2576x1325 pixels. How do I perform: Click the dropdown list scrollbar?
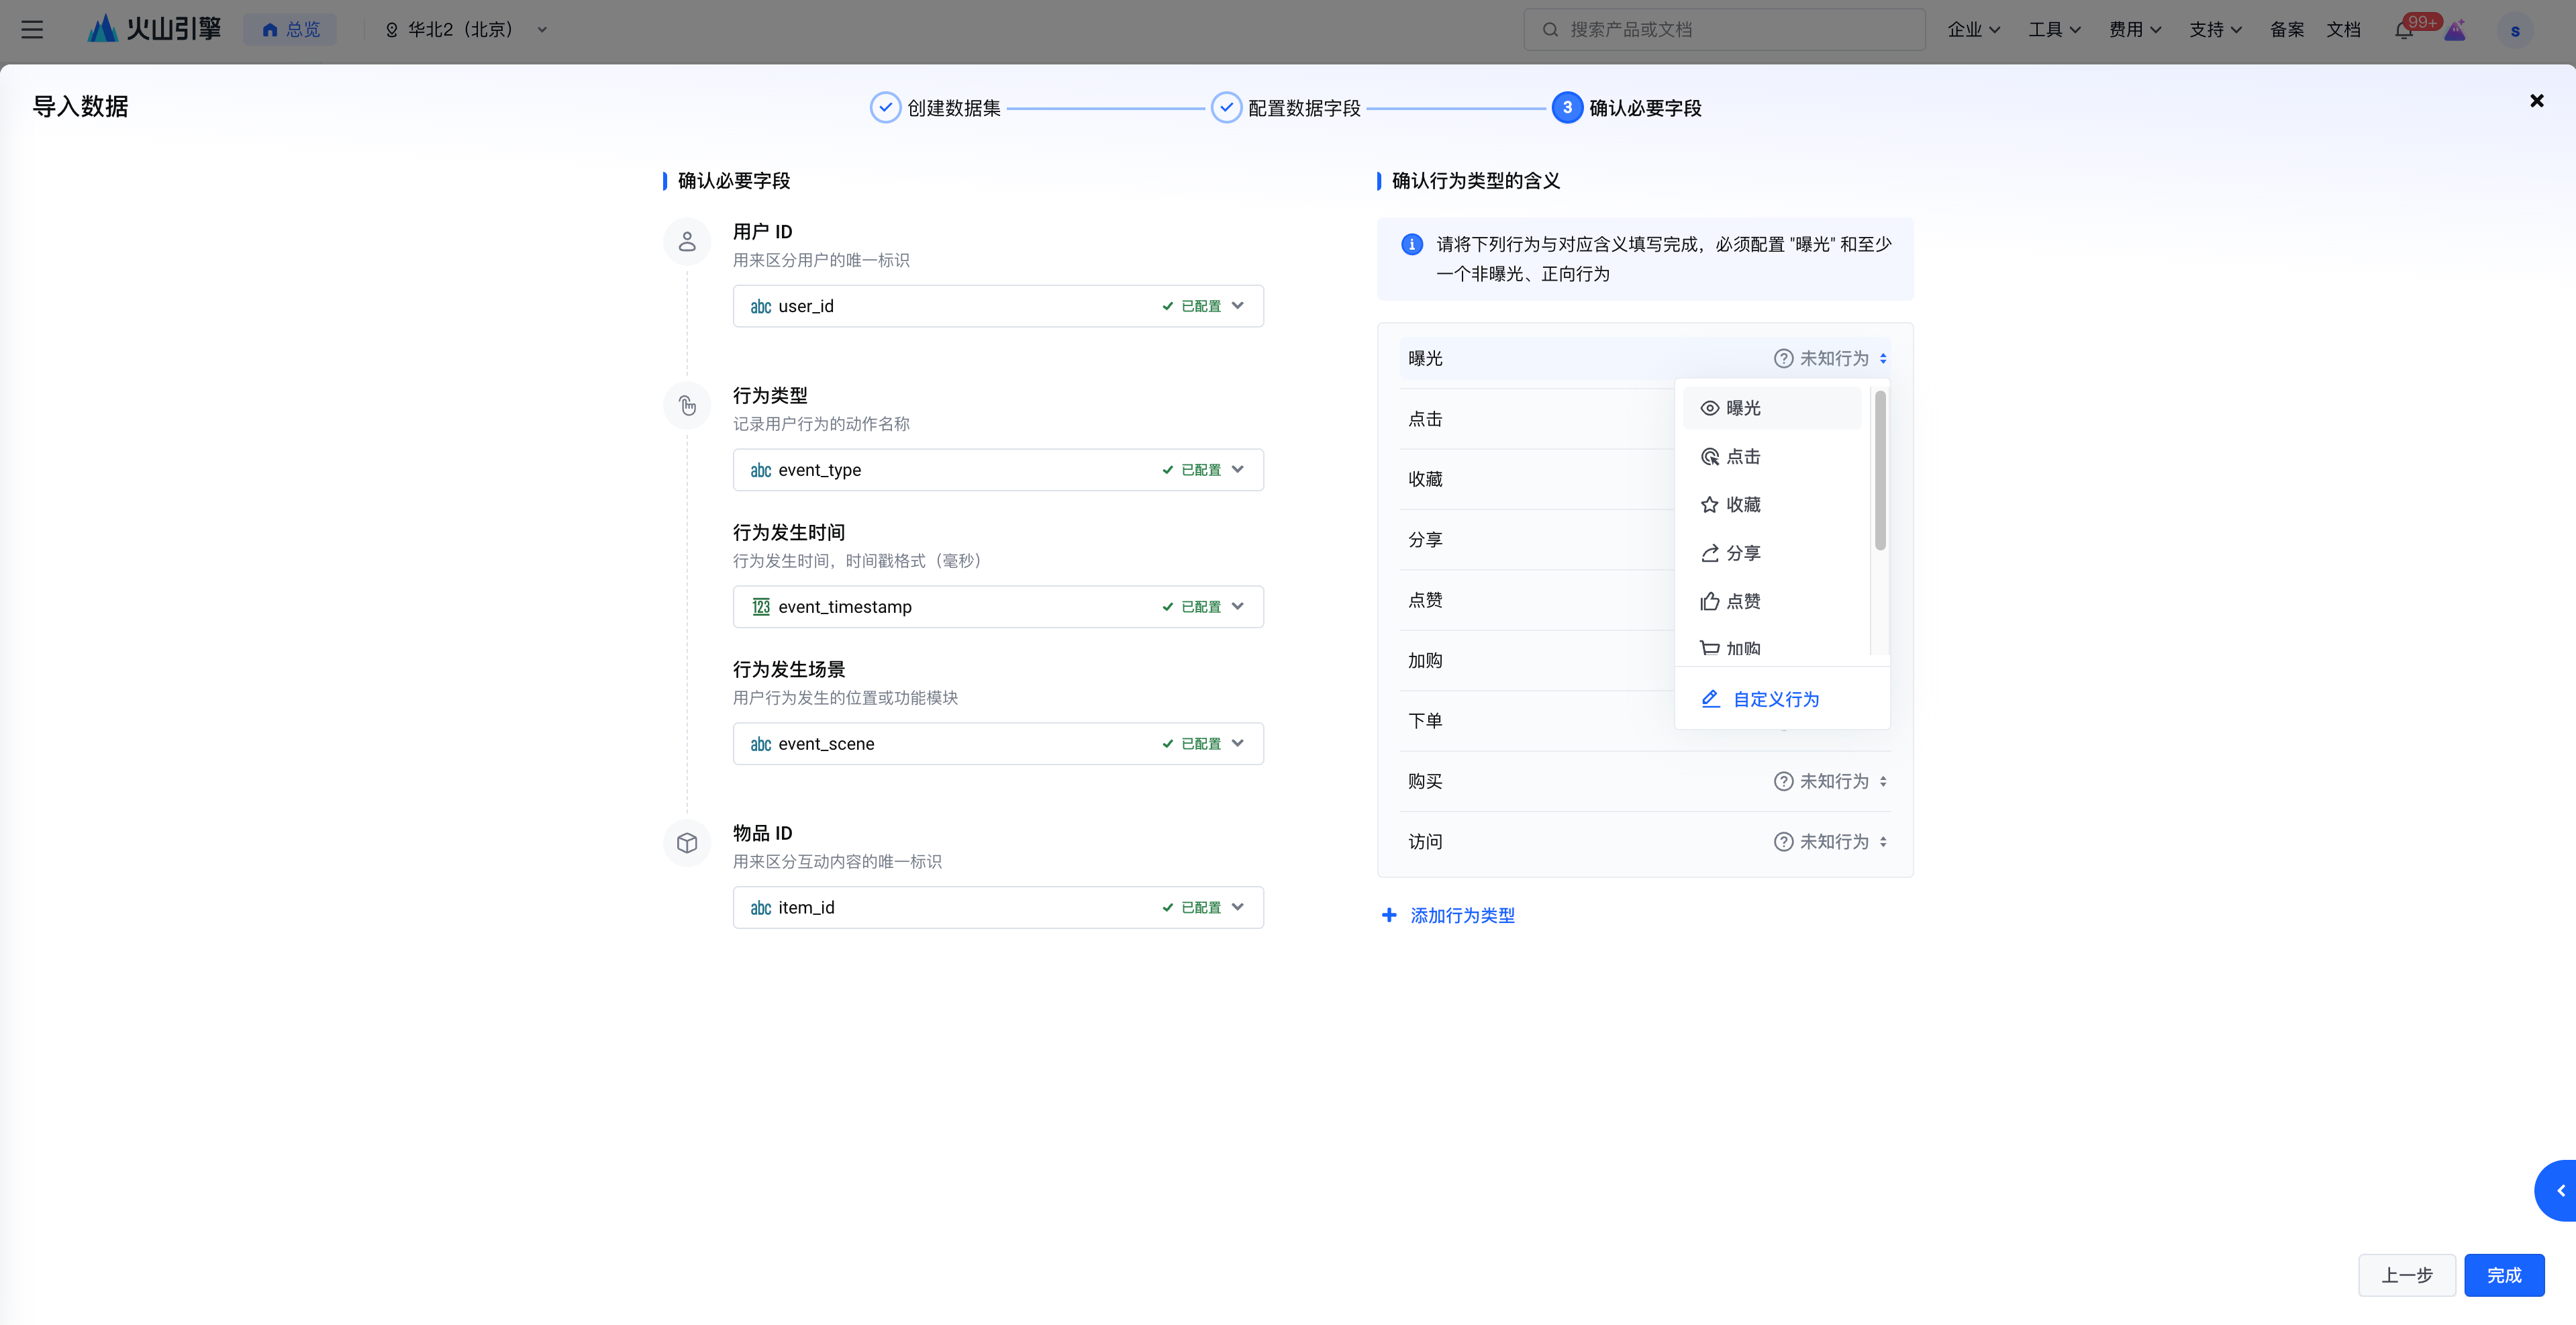[1880, 470]
